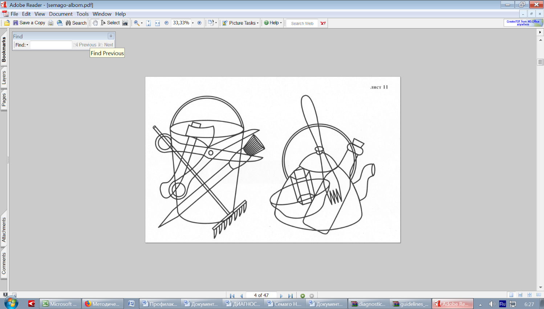Open the Picture Tasks dropdown
Viewport: 544px width, 309px height.
[240, 23]
